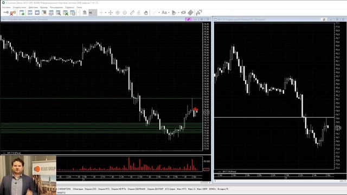Click the red order marker on left chart
The image size is (347, 195).
(x=195, y=109)
